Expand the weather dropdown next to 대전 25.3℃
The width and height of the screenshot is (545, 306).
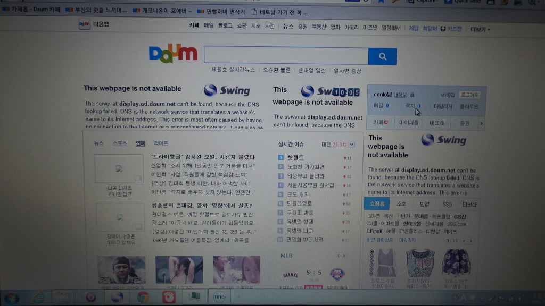352,144
